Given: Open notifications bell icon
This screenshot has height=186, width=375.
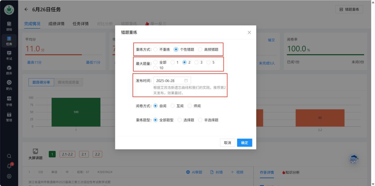Looking at the screenshot, I should (9, 166).
